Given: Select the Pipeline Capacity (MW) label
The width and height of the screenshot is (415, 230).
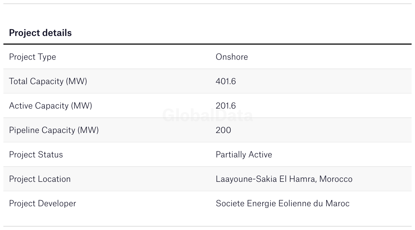Looking at the screenshot, I should pos(54,130).
